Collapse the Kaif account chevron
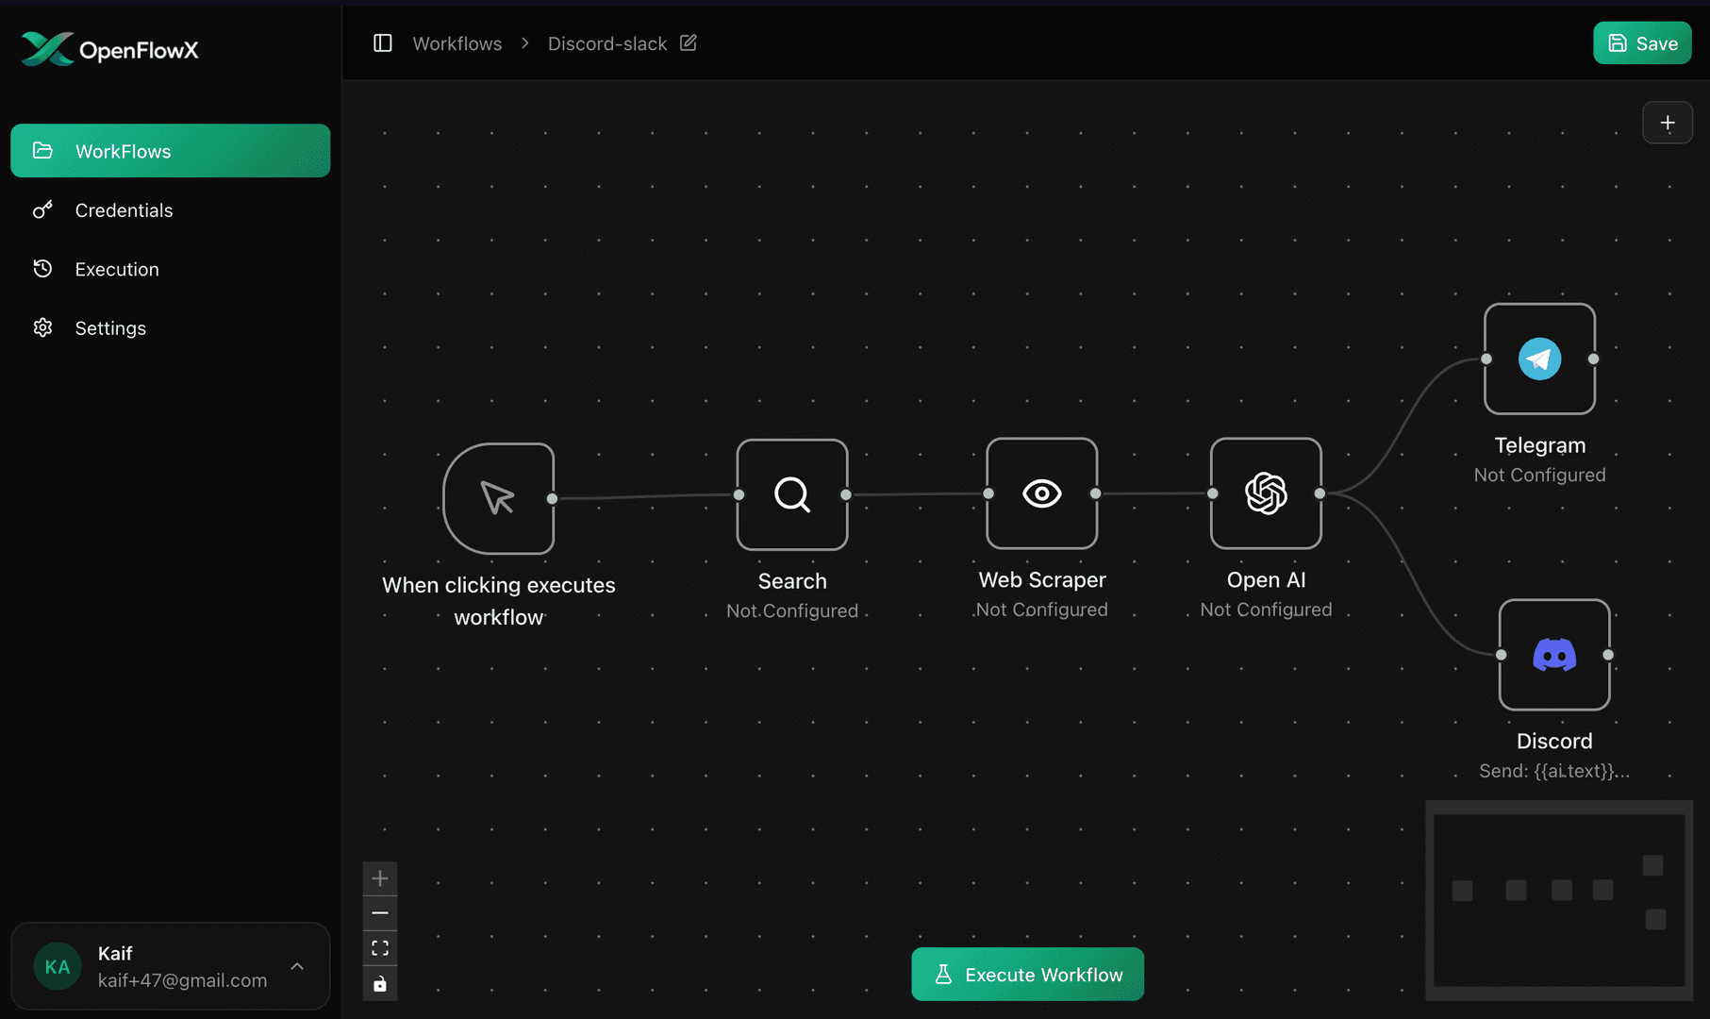Image resolution: width=1710 pixels, height=1019 pixels. 297,966
